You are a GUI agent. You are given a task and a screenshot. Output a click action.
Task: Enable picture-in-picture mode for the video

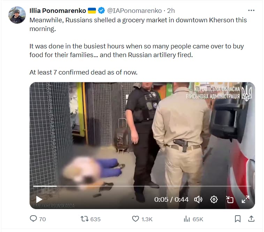(230, 200)
